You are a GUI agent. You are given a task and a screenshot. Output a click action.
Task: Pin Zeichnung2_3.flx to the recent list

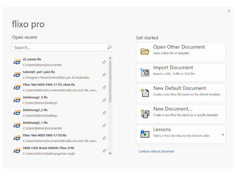pos(104,100)
